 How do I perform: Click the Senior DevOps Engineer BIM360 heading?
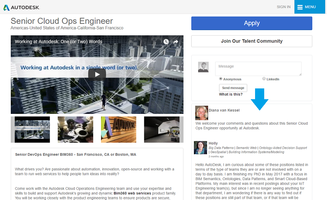pos(76,154)
